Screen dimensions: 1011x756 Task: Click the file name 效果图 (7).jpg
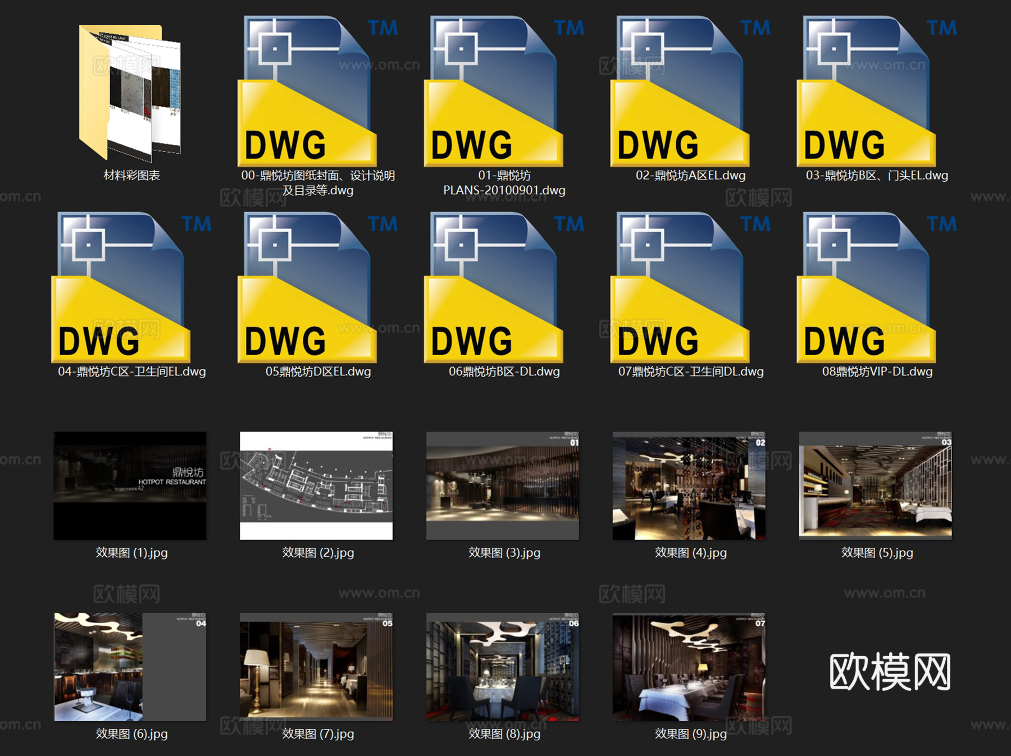coord(318,734)
